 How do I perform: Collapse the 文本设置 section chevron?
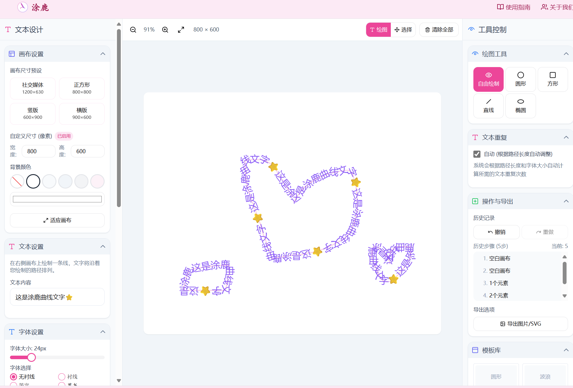(x=103, y=247)
